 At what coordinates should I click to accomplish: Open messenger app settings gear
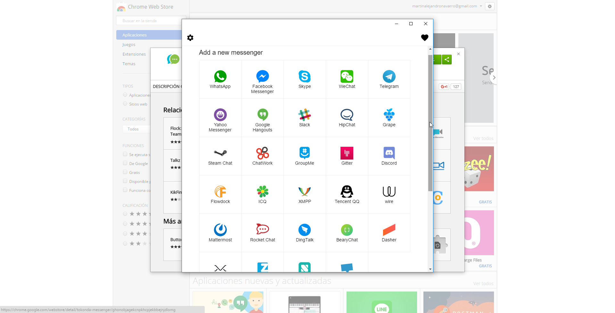(190, 38)
